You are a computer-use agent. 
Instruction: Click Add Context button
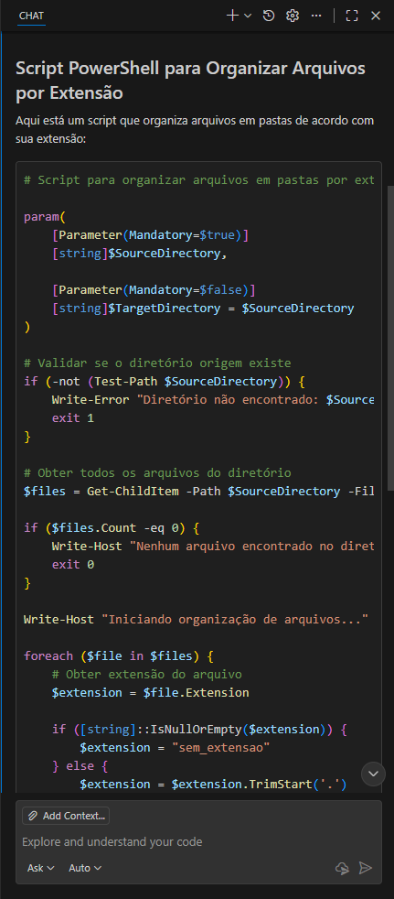tap(66, 816)
